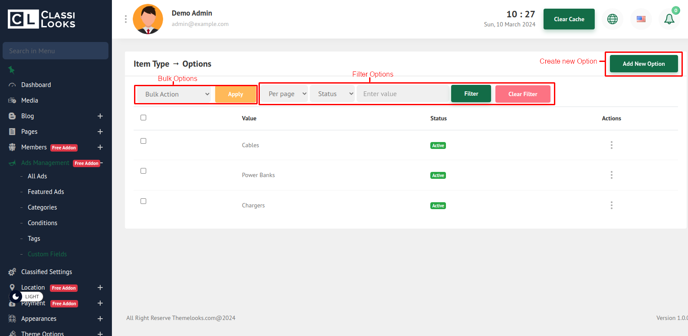Go to Categories in sidebar

click(x=43, y=207)
